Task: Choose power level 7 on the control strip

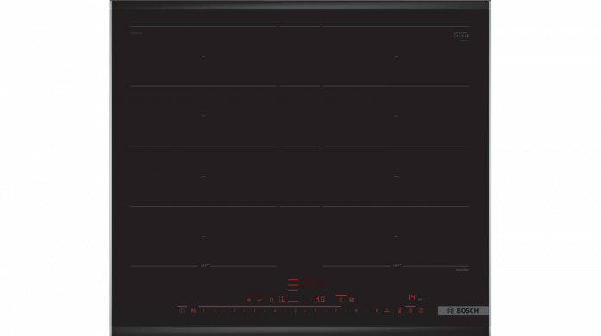Action: [336, 311]
